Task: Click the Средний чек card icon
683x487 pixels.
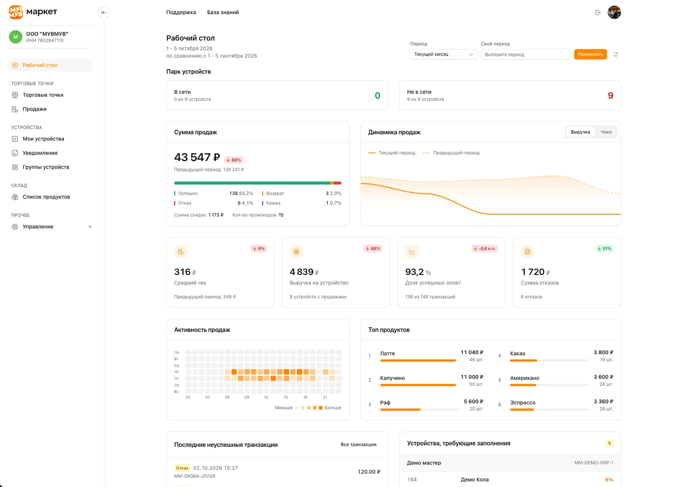Action: click(181, 252)
